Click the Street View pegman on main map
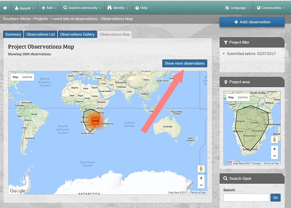 201,169
